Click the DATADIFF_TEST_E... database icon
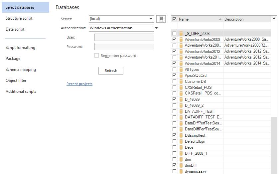 [181, 117]
